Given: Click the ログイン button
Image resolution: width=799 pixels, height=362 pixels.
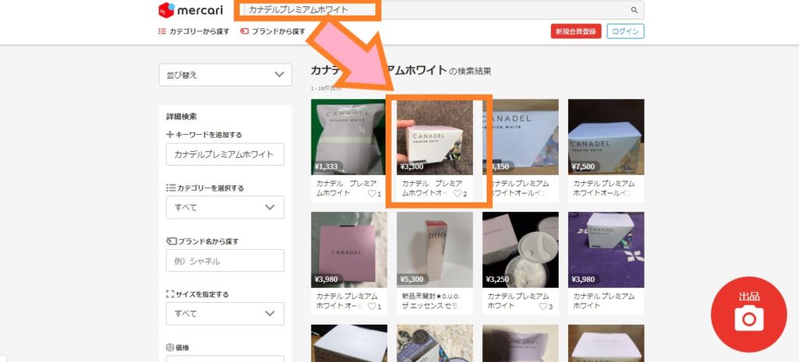Looking at the screenshot, I should pos(625,31).
